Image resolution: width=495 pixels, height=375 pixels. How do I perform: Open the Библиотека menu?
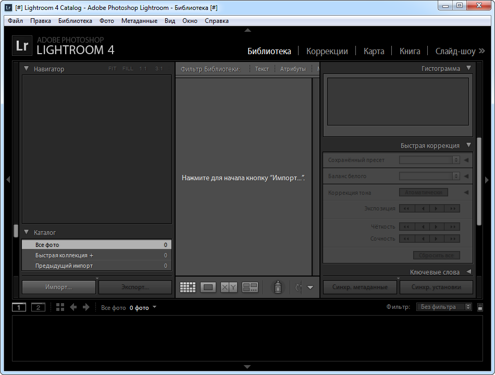(75, 21)
